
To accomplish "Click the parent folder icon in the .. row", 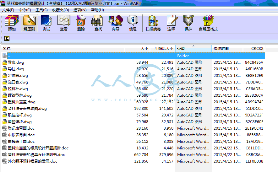I will 5,56.
